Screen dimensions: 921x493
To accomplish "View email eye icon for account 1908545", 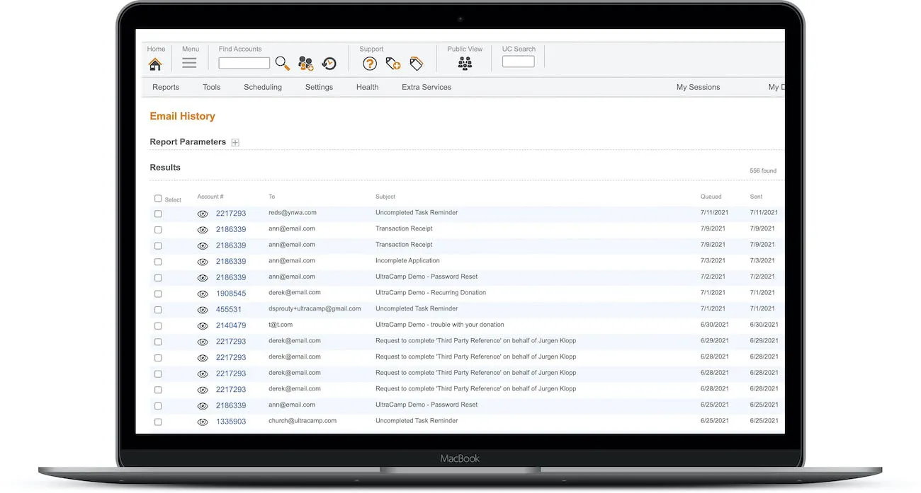I will (x=203, y=294).
